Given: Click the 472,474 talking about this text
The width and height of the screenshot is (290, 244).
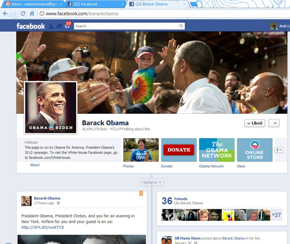Looking at the screenshot, I should pyautogui.click(x=130, y=129).
